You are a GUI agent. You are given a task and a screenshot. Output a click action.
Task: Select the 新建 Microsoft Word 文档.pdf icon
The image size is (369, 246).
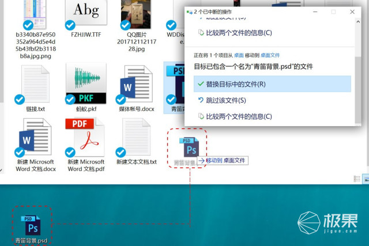coord(85,137)
